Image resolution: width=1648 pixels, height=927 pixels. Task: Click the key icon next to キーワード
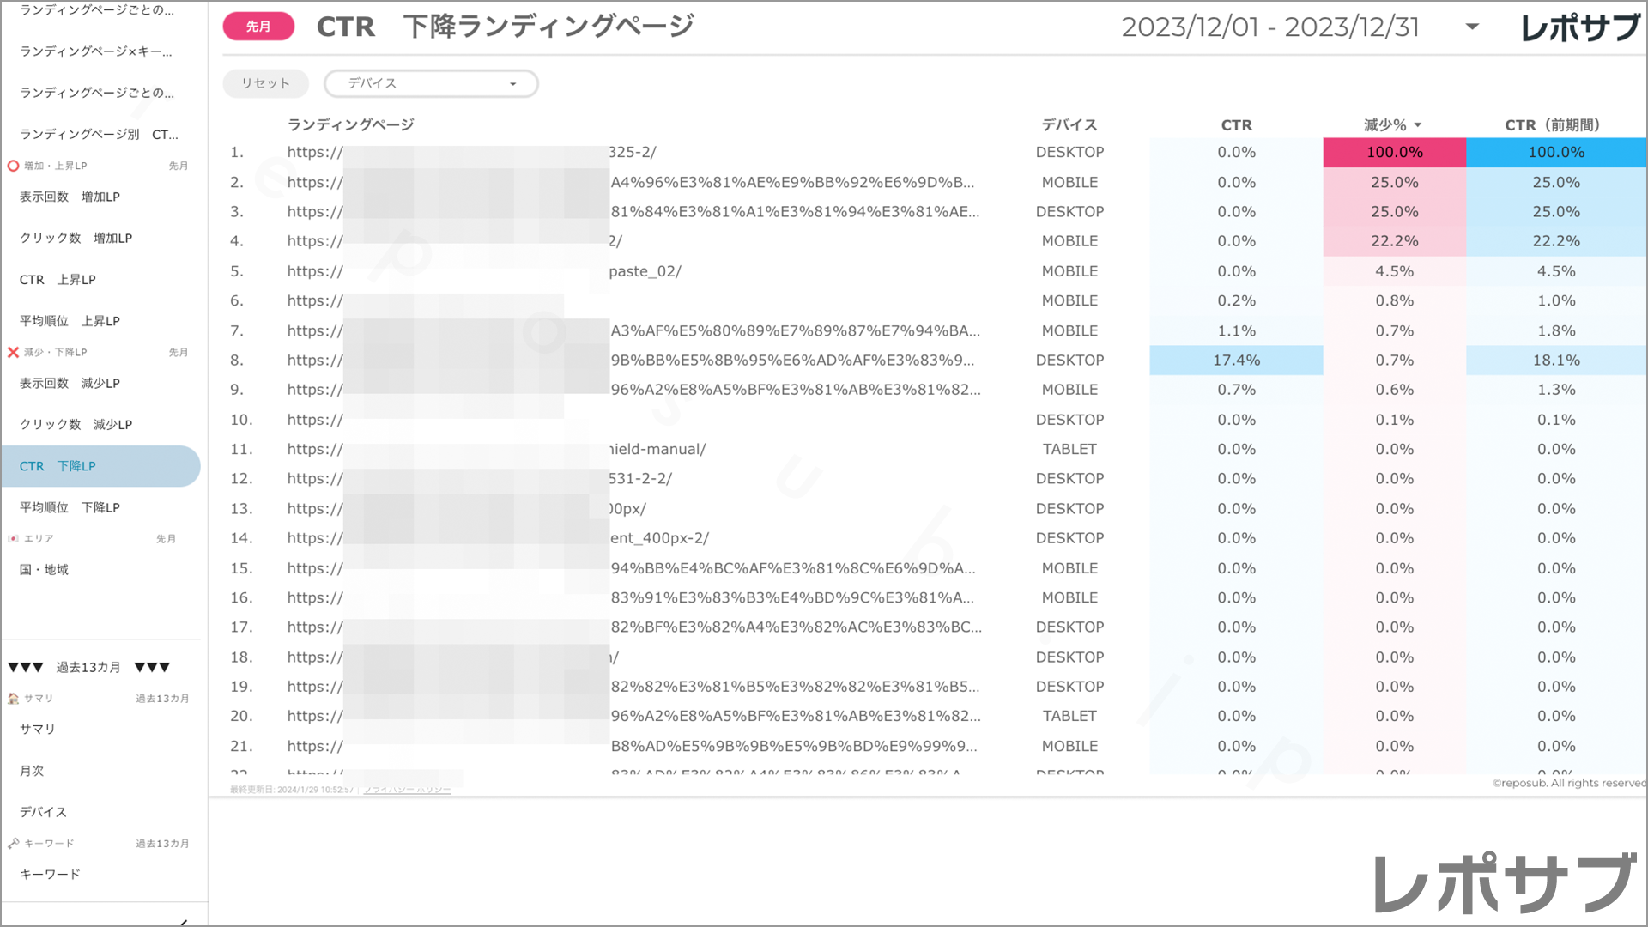point(11,842)
